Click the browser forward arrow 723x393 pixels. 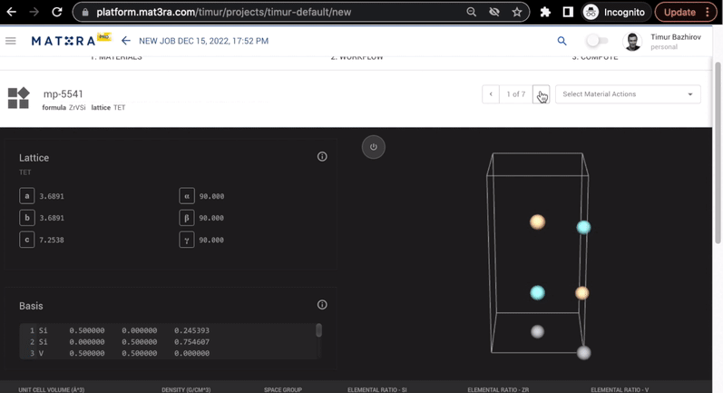point(34,12)
